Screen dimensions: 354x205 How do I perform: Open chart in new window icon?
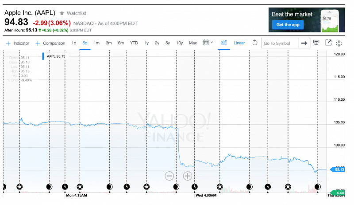tap(328, 43)
